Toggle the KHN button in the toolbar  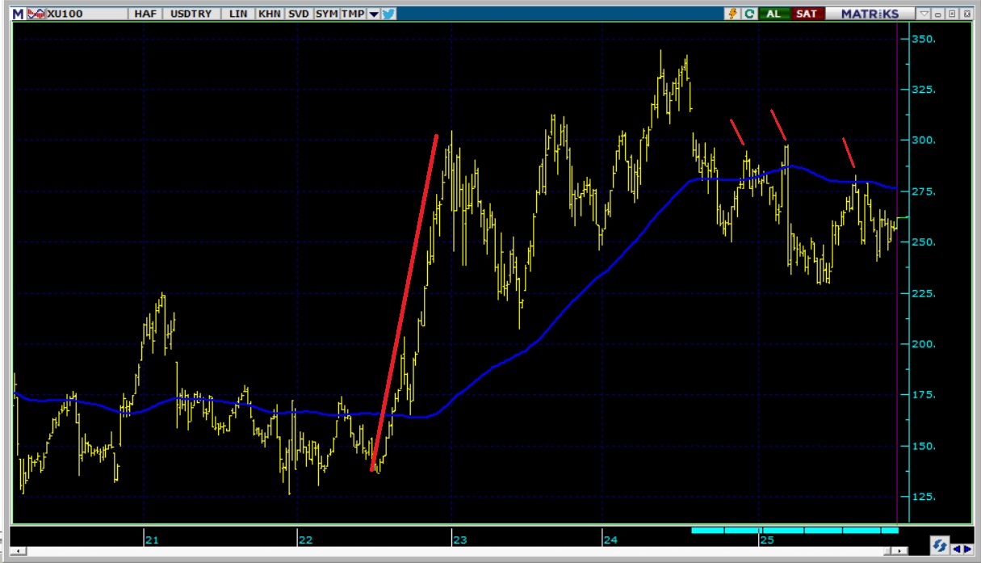click(x=269, y=14)
